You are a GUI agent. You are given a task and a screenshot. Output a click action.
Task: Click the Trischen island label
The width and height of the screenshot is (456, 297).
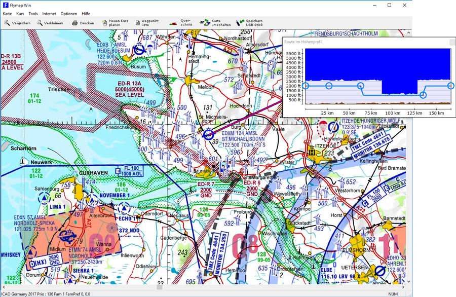(x=59, y=89)
